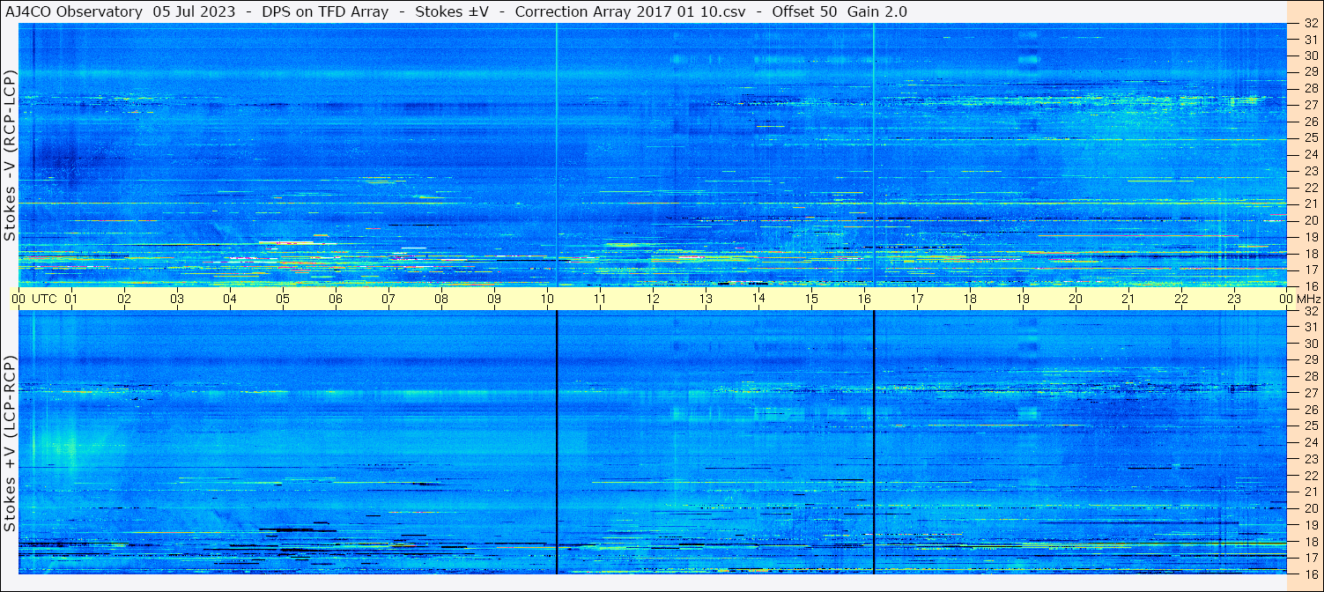Image resolution: width=1324 pixels, height=592 pixels.
Task: Click the 29 MHz tick in lower panel
Action: click(1311, 360)
